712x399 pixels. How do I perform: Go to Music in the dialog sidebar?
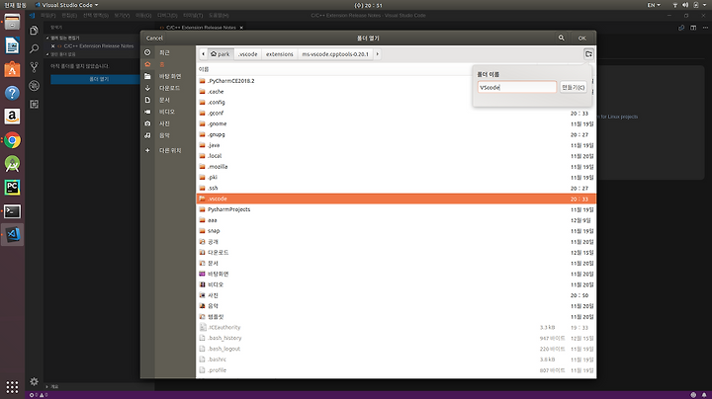point(164,135)
